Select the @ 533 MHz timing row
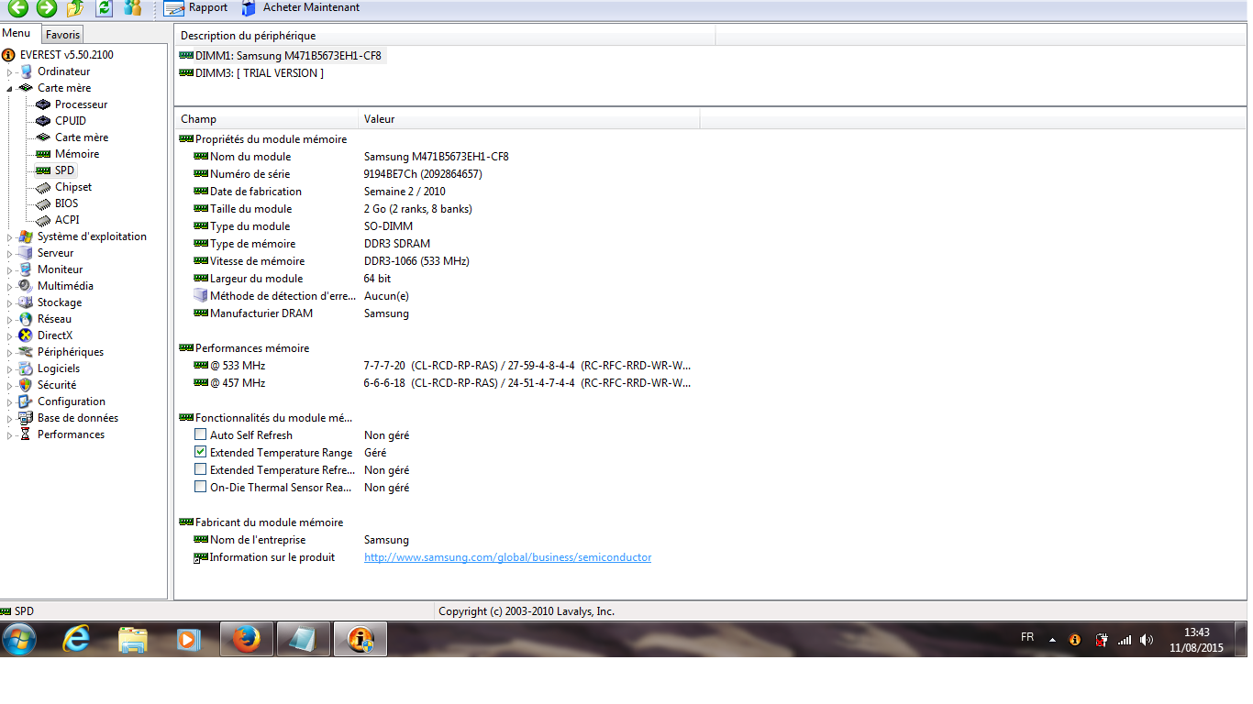The width and height of the screenshot is (1253, 704). coord(436,366)
